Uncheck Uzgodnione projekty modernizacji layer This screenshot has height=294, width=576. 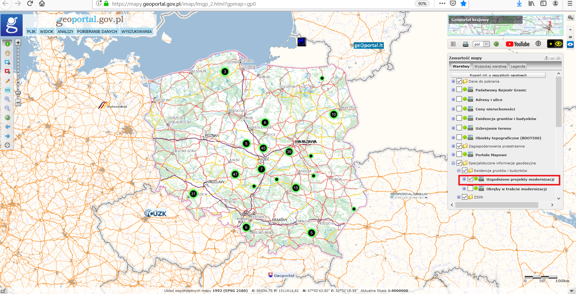[470, 179]
